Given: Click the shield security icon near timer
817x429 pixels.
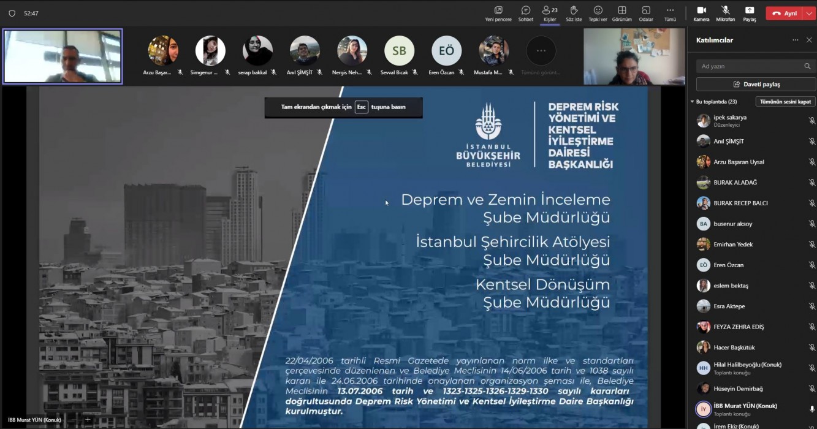Looking at the screenshot, I should click(x=12, y=13).
